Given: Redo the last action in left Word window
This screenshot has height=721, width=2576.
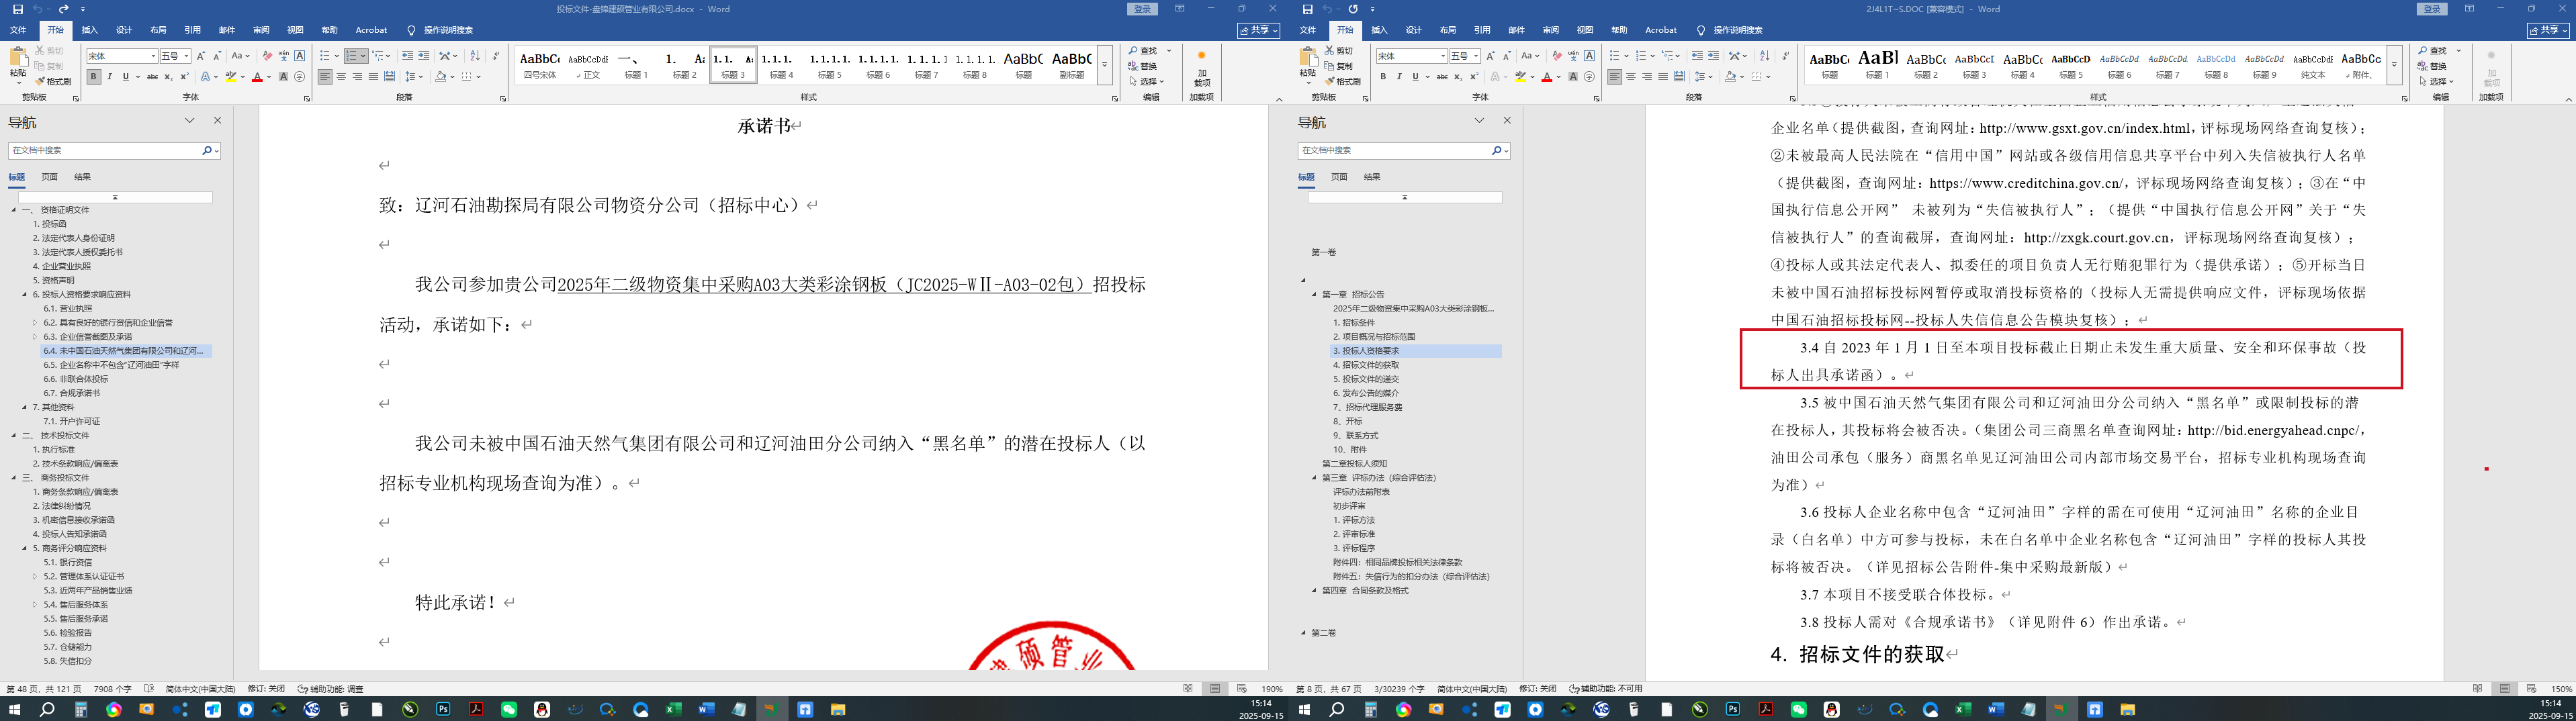Looking at the screenshot, I should tap(64, 9).
